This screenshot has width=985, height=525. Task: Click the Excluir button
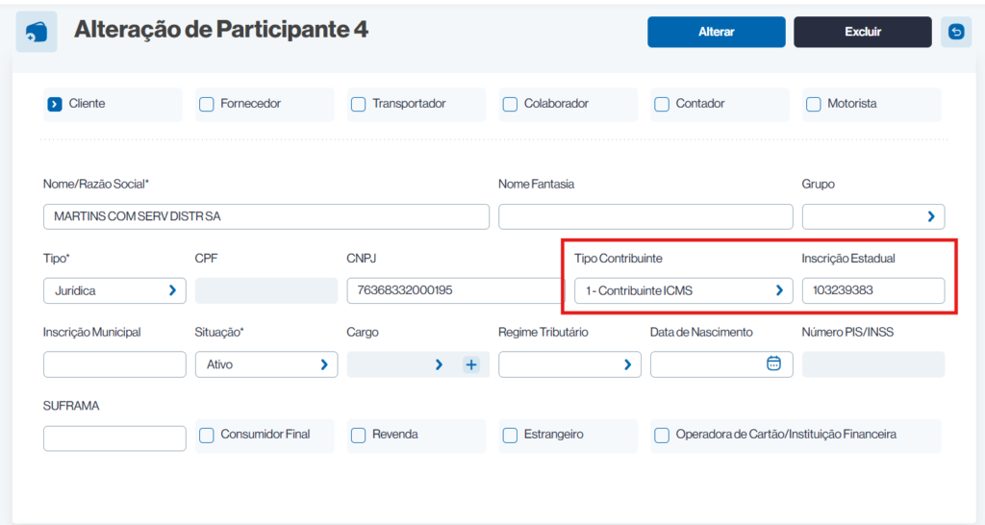862,32
